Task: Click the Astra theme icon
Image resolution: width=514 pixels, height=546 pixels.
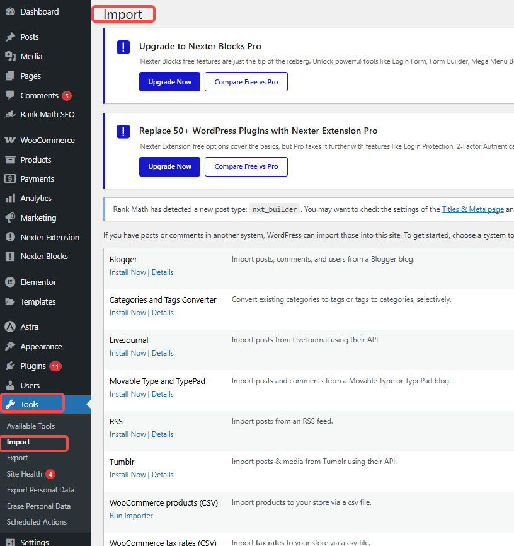Action: tap(28, 327)
